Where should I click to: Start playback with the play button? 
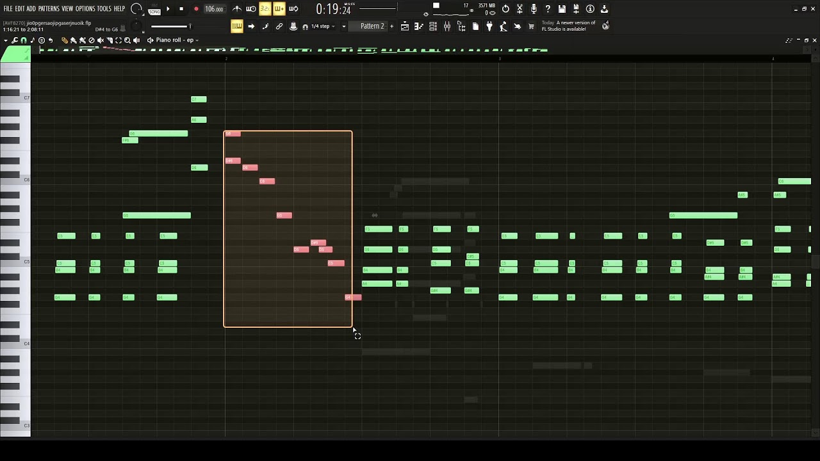(x=168, y=9)
